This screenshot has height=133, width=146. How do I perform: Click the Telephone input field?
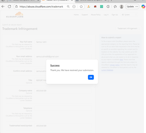pos(63,108)
